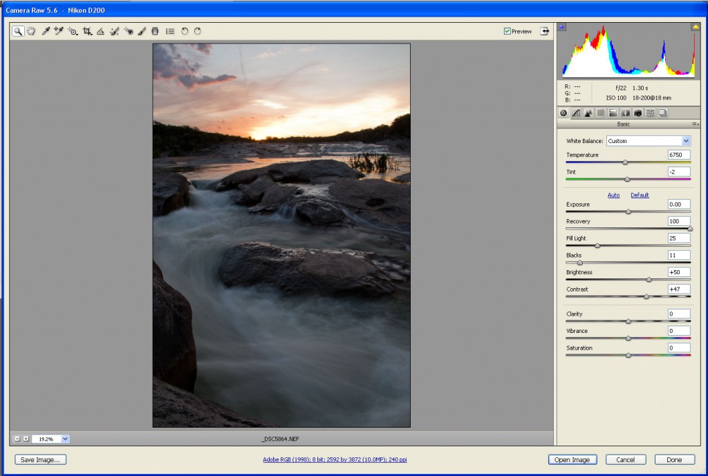Image resolution: width=708 pixels, height=476 pixels.
Task: Activate the Straighten tool
Action: [101, 31]
